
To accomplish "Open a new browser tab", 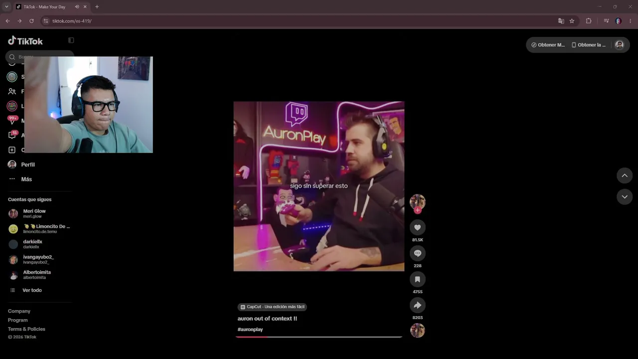I will [x=97, y=7].
